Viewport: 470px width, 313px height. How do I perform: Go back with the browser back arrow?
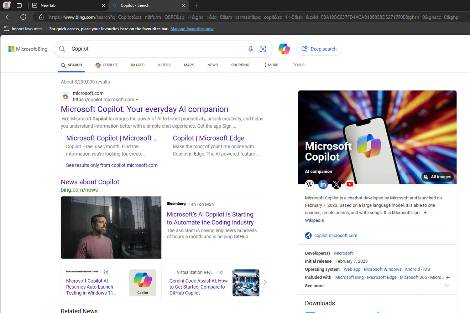tap(8, 17)
